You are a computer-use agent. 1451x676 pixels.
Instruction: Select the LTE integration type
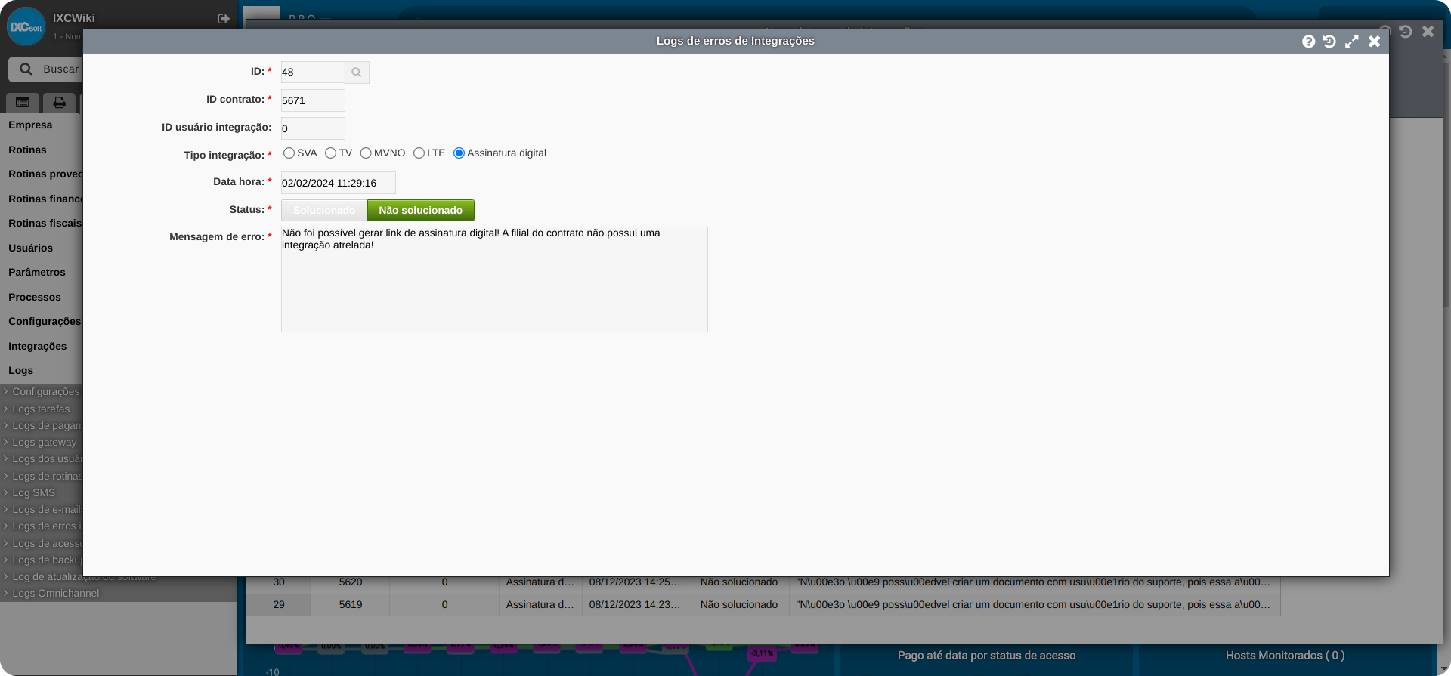419,153
